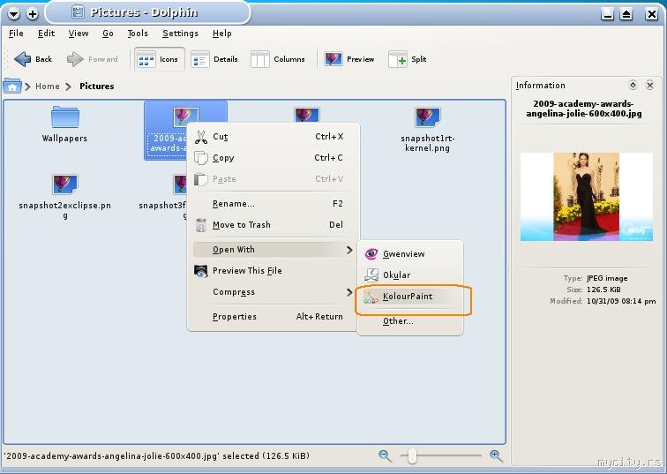
Task: Close the Information panel
Action: (649, 86)
